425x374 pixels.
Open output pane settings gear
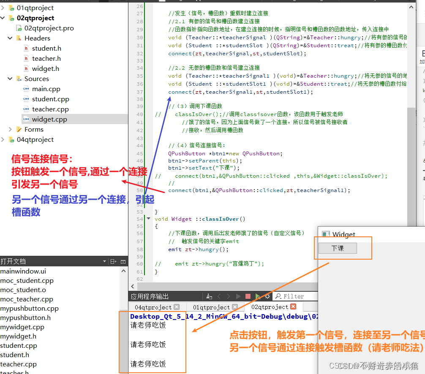(267, 296)
